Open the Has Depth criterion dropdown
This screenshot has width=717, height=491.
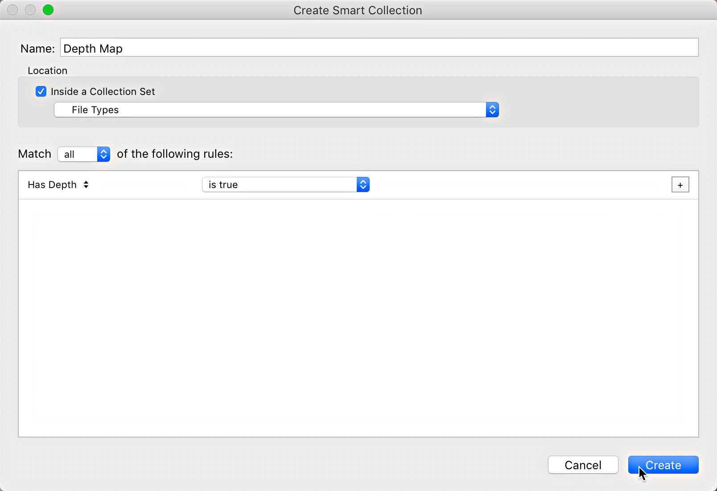tap(58, 184)
